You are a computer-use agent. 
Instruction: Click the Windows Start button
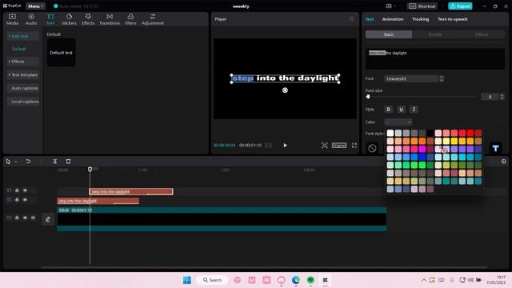pyautogui.click(x=187, y=280)
